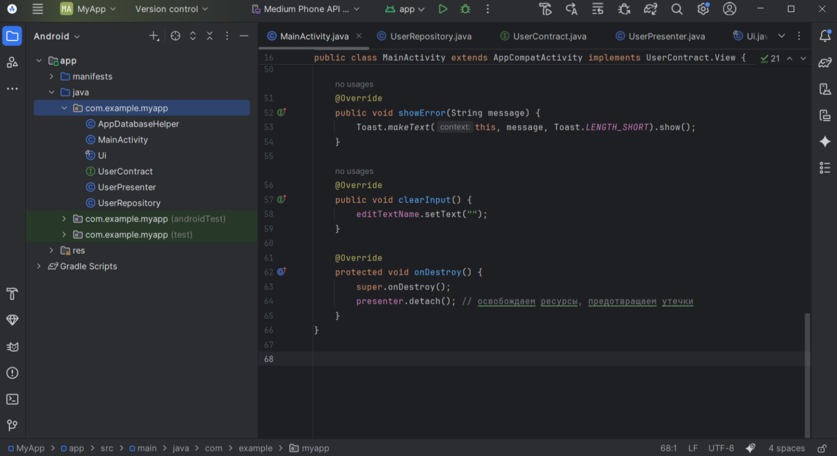The image size is (837, 456).
Task: Click the Debug app bug icon
Action: tap(465, 9)
